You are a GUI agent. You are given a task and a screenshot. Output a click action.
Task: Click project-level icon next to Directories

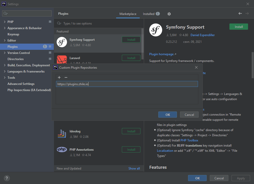pyautogui.click(x=50, y=59)
